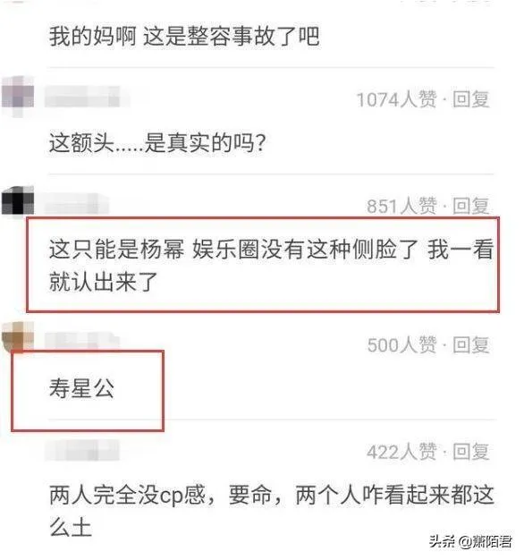Tap the 422人赞 like counter

(401, 452)
